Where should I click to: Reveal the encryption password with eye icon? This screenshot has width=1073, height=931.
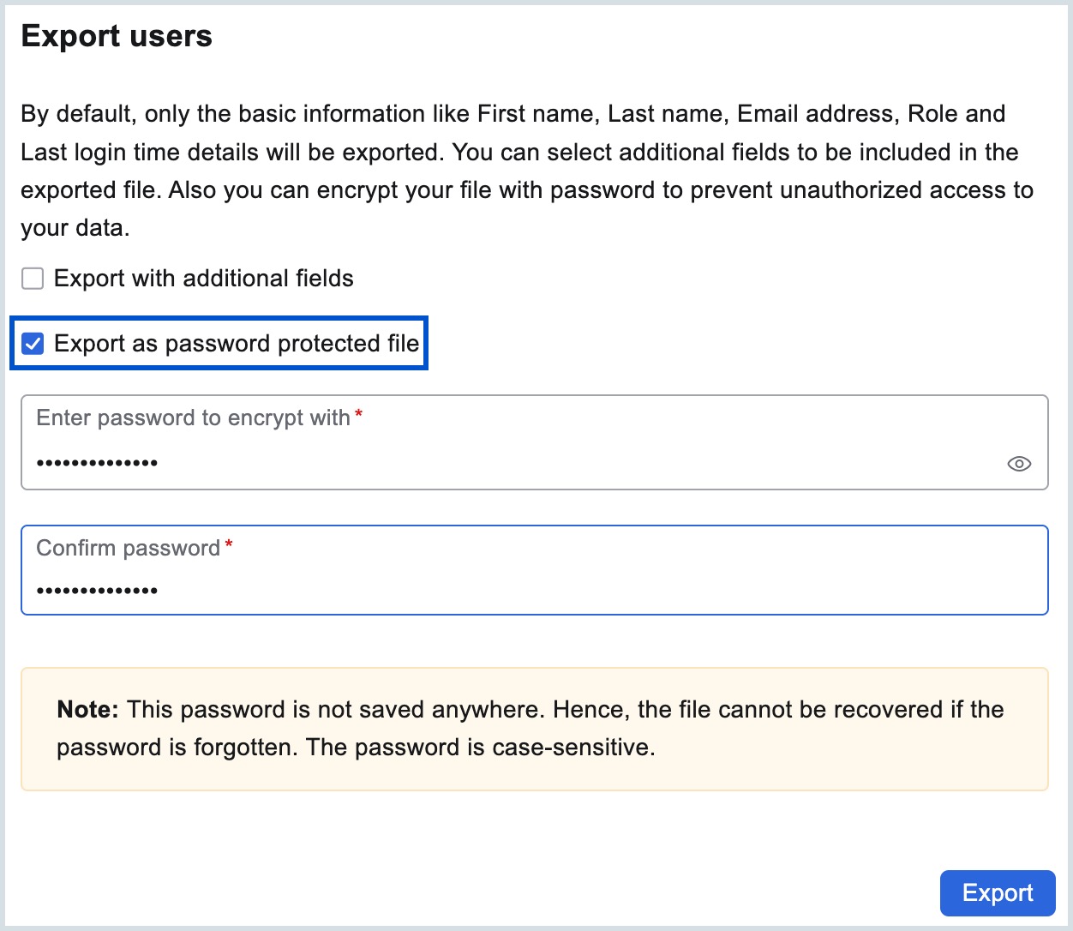1018,464
